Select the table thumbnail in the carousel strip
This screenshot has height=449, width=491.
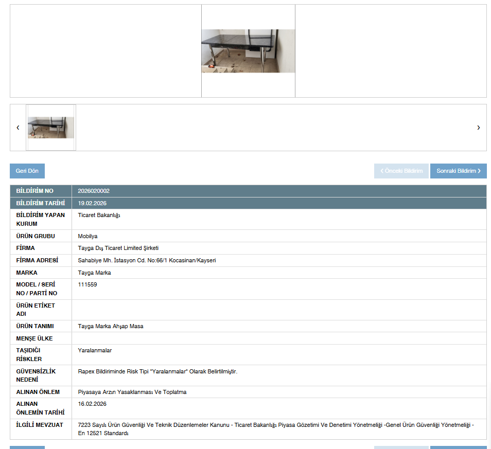click(x=51, y=128)
